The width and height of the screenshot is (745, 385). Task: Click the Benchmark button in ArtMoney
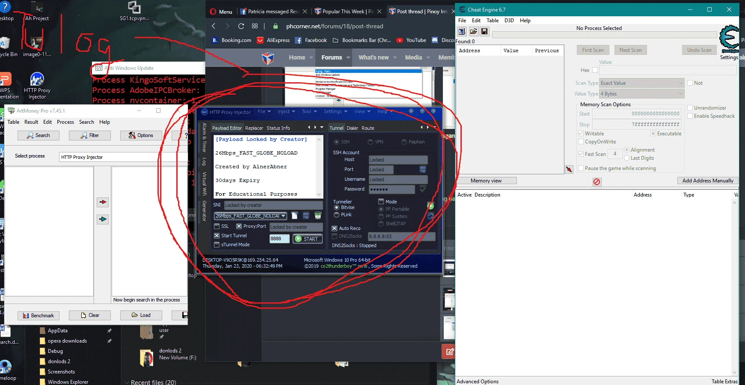point(39,316)
